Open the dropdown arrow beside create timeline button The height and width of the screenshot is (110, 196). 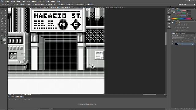coord(96,104)
